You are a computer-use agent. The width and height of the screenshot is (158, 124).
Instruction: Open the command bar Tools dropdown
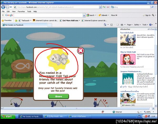(x=145, y=25)
